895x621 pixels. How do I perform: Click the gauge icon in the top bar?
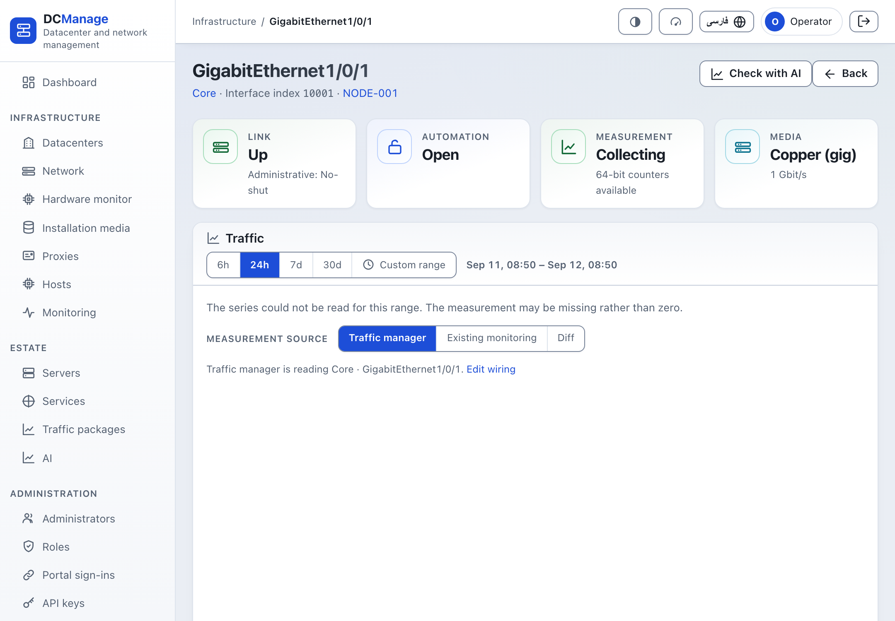pyautogui.click(x=675, y=22)
